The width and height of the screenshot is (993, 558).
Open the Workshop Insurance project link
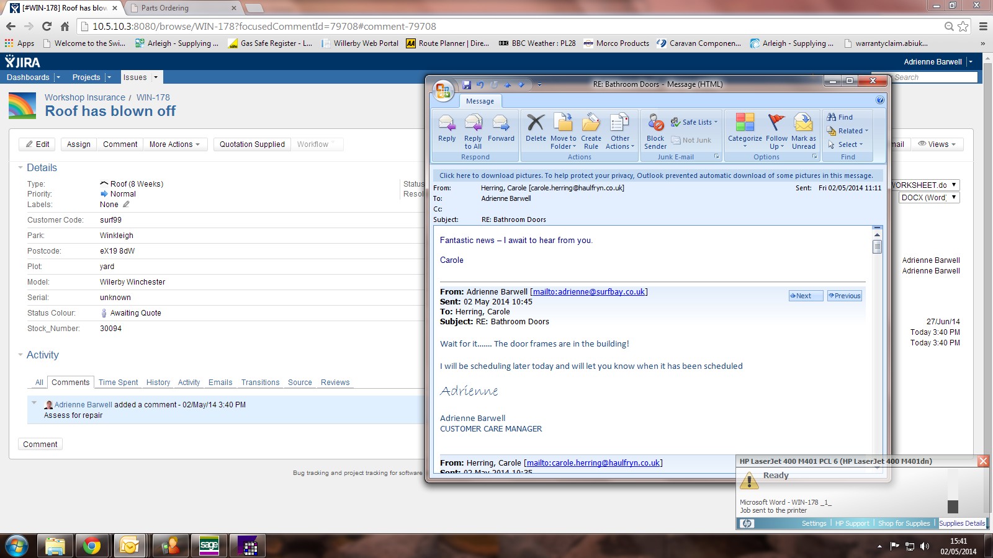(85, 97)
